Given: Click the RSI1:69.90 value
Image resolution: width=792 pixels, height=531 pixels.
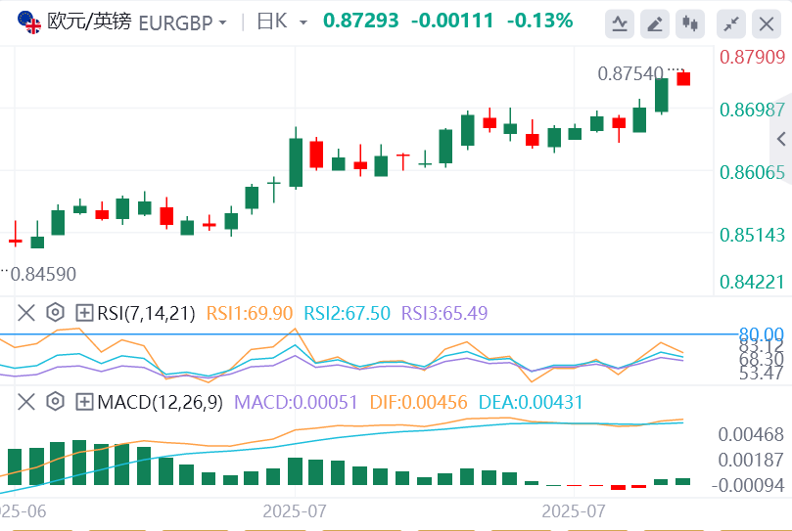Looking at the screenshot, I should (250, 314).
